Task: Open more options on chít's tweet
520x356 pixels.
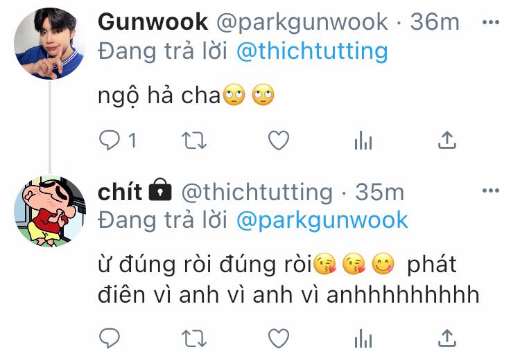Action: (491, 190)
